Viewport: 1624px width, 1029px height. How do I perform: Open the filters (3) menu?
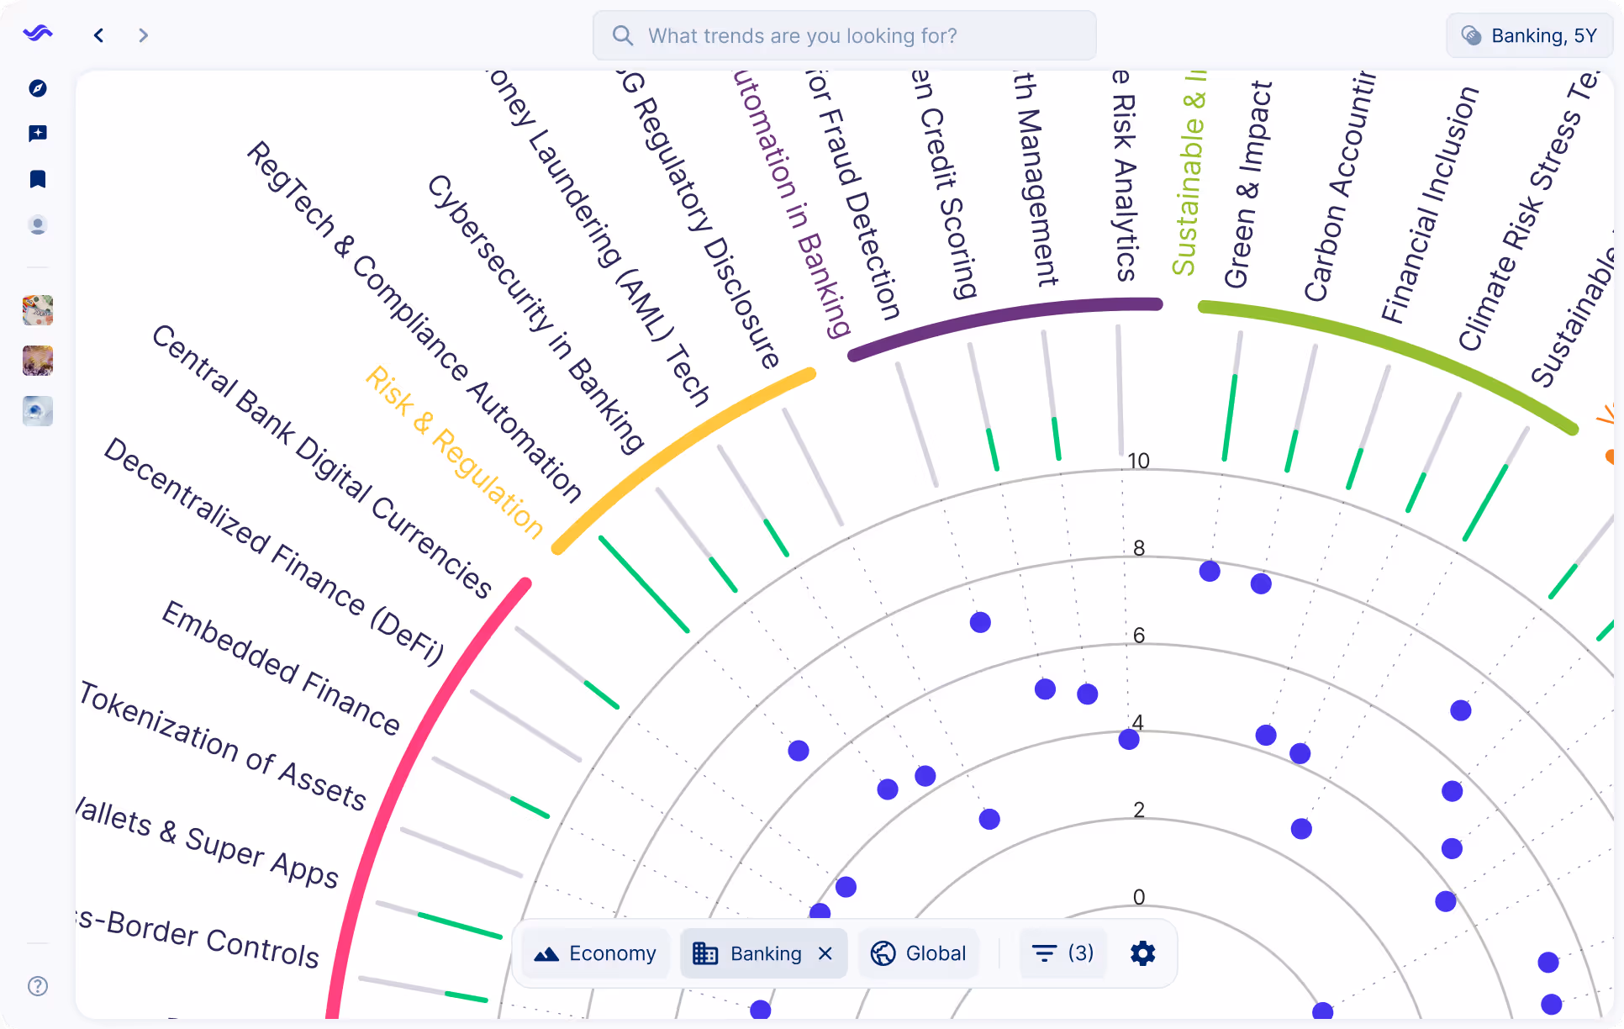pyautogui.click(x=1062, y=953)
